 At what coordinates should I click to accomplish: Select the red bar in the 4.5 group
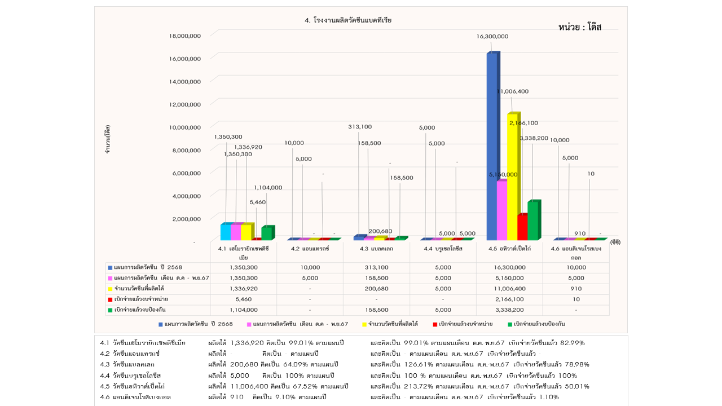click(522, 227)
